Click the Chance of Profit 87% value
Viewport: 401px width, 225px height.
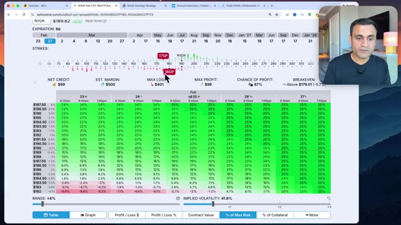[x=258, y=85]
